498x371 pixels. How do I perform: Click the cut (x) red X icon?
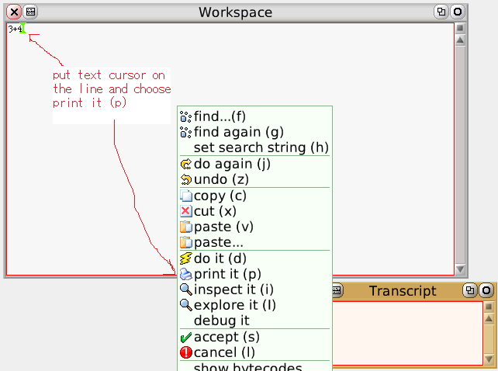tap(185, 211)
